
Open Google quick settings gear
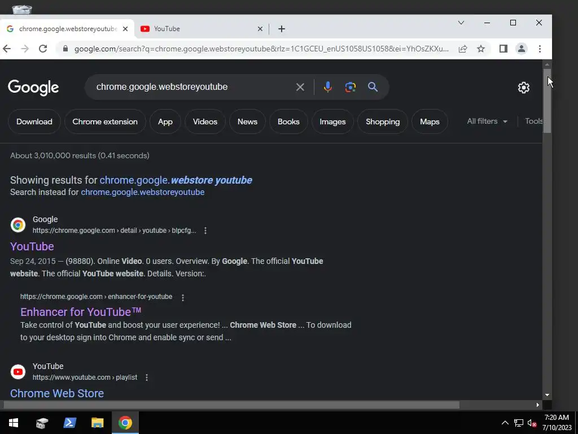(x=523, y=88)
